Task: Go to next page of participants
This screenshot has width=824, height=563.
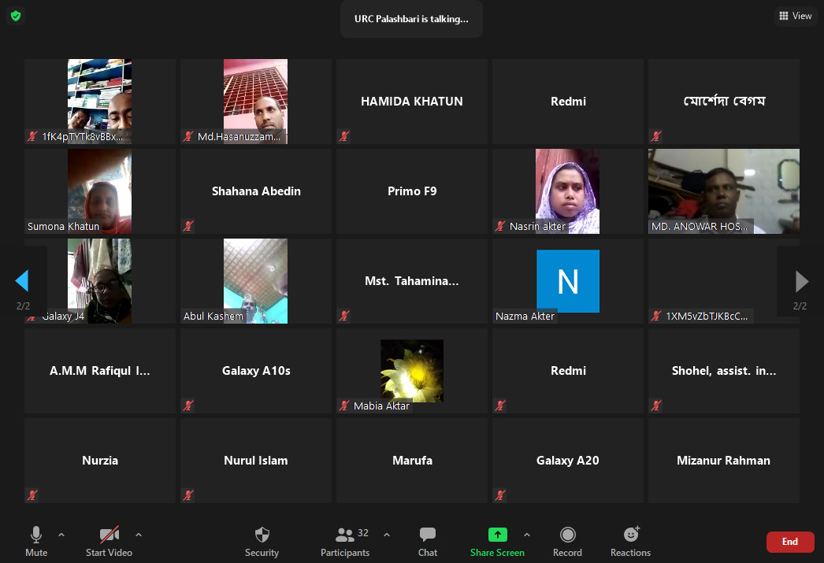Action: tap(801, 281)
